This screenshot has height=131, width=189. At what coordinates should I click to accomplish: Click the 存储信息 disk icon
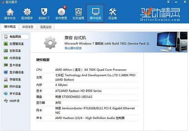coord(5,79)
